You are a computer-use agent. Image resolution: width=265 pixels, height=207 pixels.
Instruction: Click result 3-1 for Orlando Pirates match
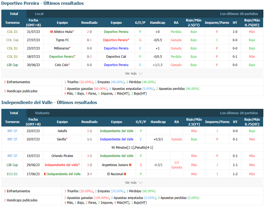89,156
